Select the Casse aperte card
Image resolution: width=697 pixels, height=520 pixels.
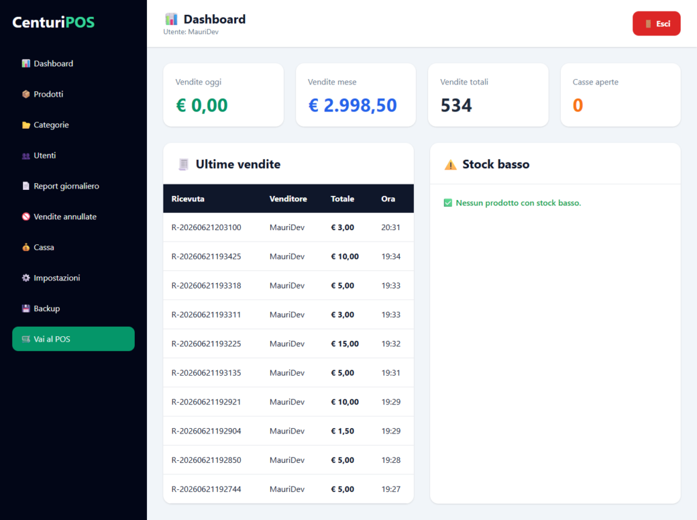point(621,95)
